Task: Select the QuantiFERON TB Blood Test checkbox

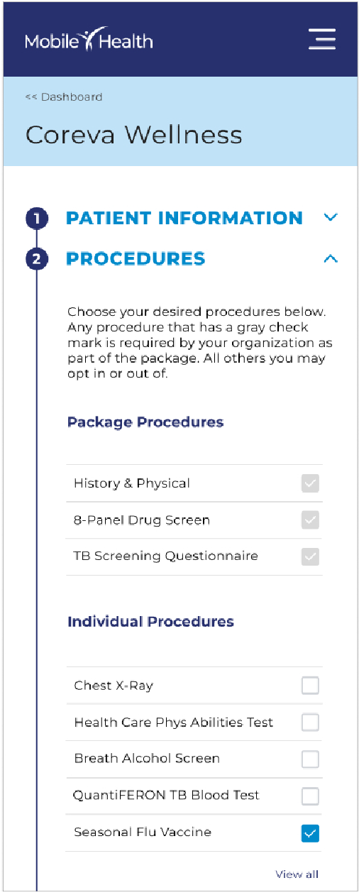Action: click(310, 796)
